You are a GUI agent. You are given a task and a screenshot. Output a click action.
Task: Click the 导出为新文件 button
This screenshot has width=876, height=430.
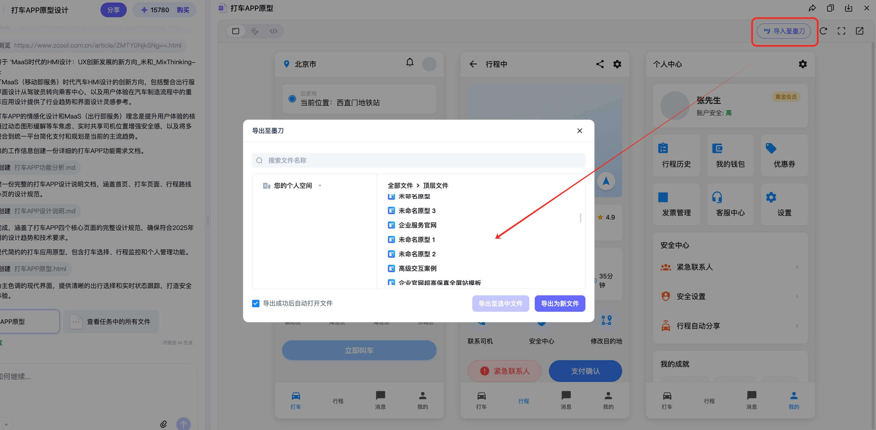tap(559, 303)
